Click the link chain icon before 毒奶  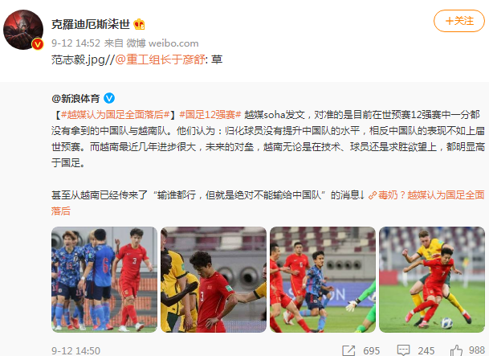click(x=373, y=195)
